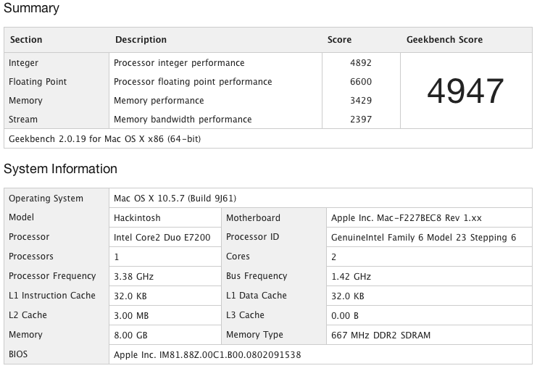Click the Hackintosh model value

[138, 217]
